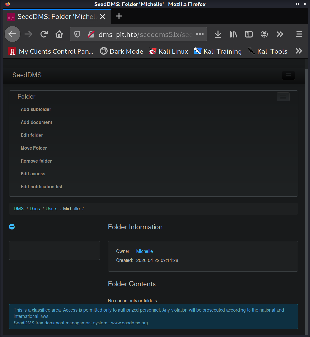The image size is (310, 337).
Task: Reload the current page
Action: [x=44, y=34]
